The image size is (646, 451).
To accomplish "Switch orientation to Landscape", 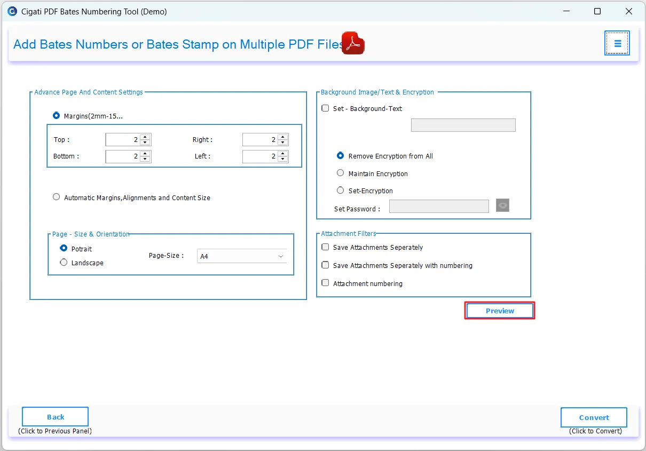I will (64, 262).
